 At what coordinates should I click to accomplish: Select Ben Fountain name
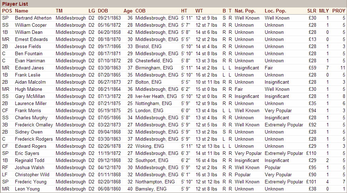[x=29, y=54]
